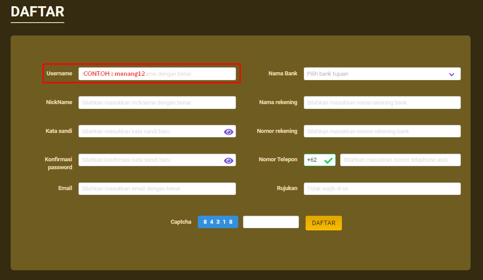Click the Captcha label text
Screen dimensions: 483x280
(181, 222)
